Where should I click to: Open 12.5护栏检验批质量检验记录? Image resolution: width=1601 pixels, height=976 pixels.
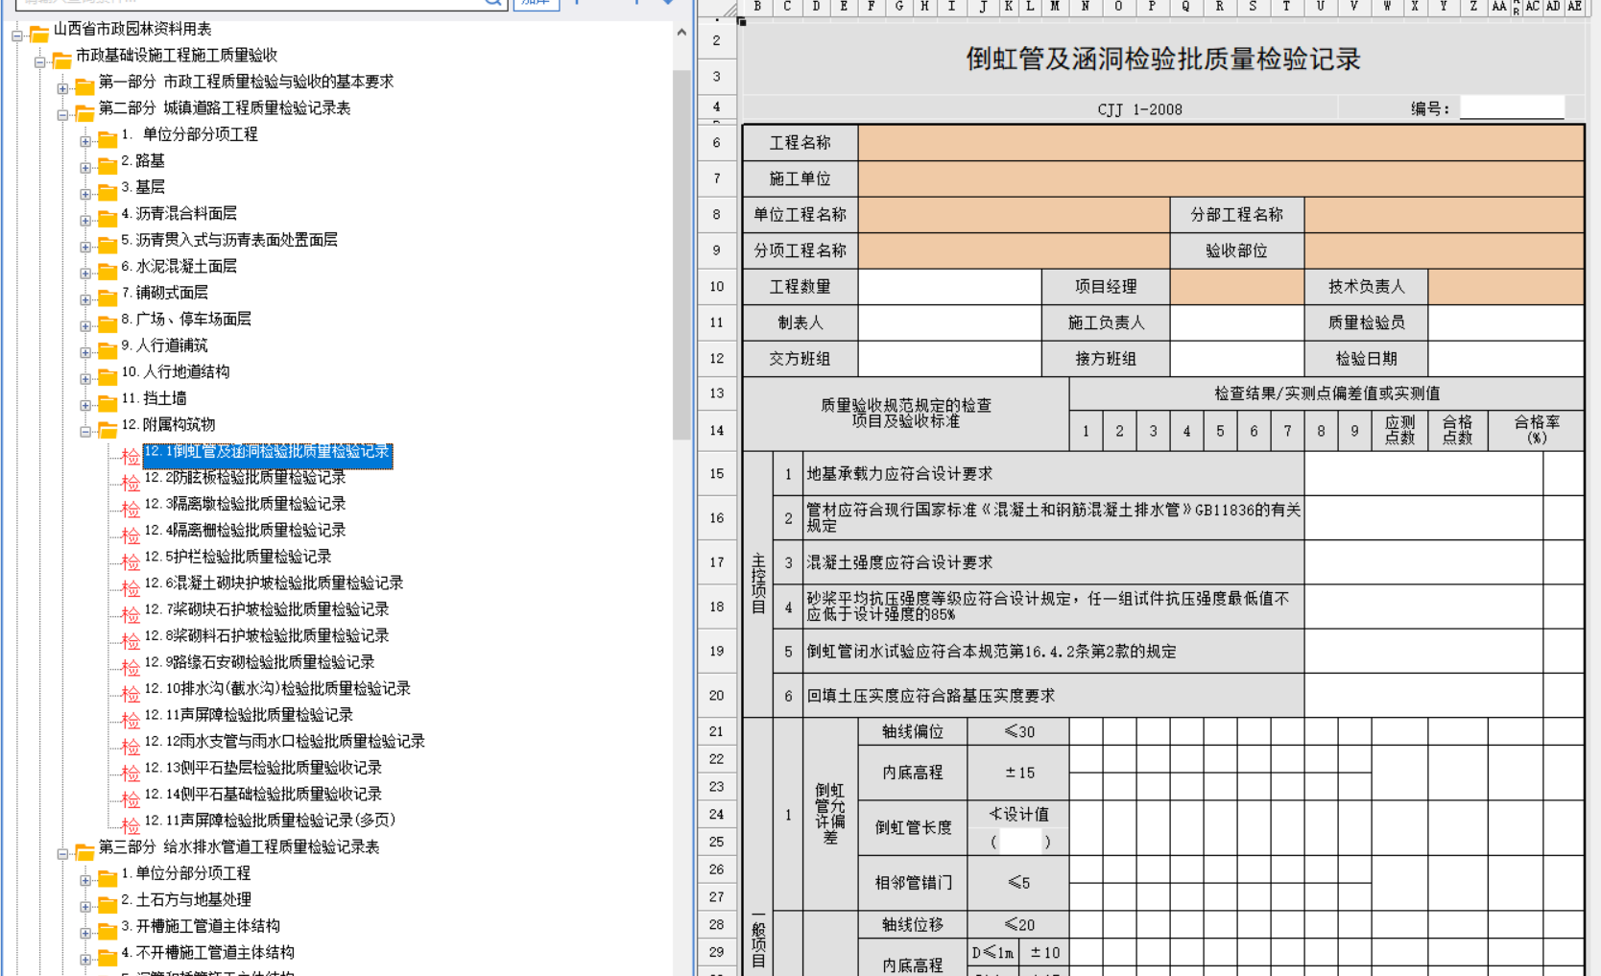coord(238,557)
